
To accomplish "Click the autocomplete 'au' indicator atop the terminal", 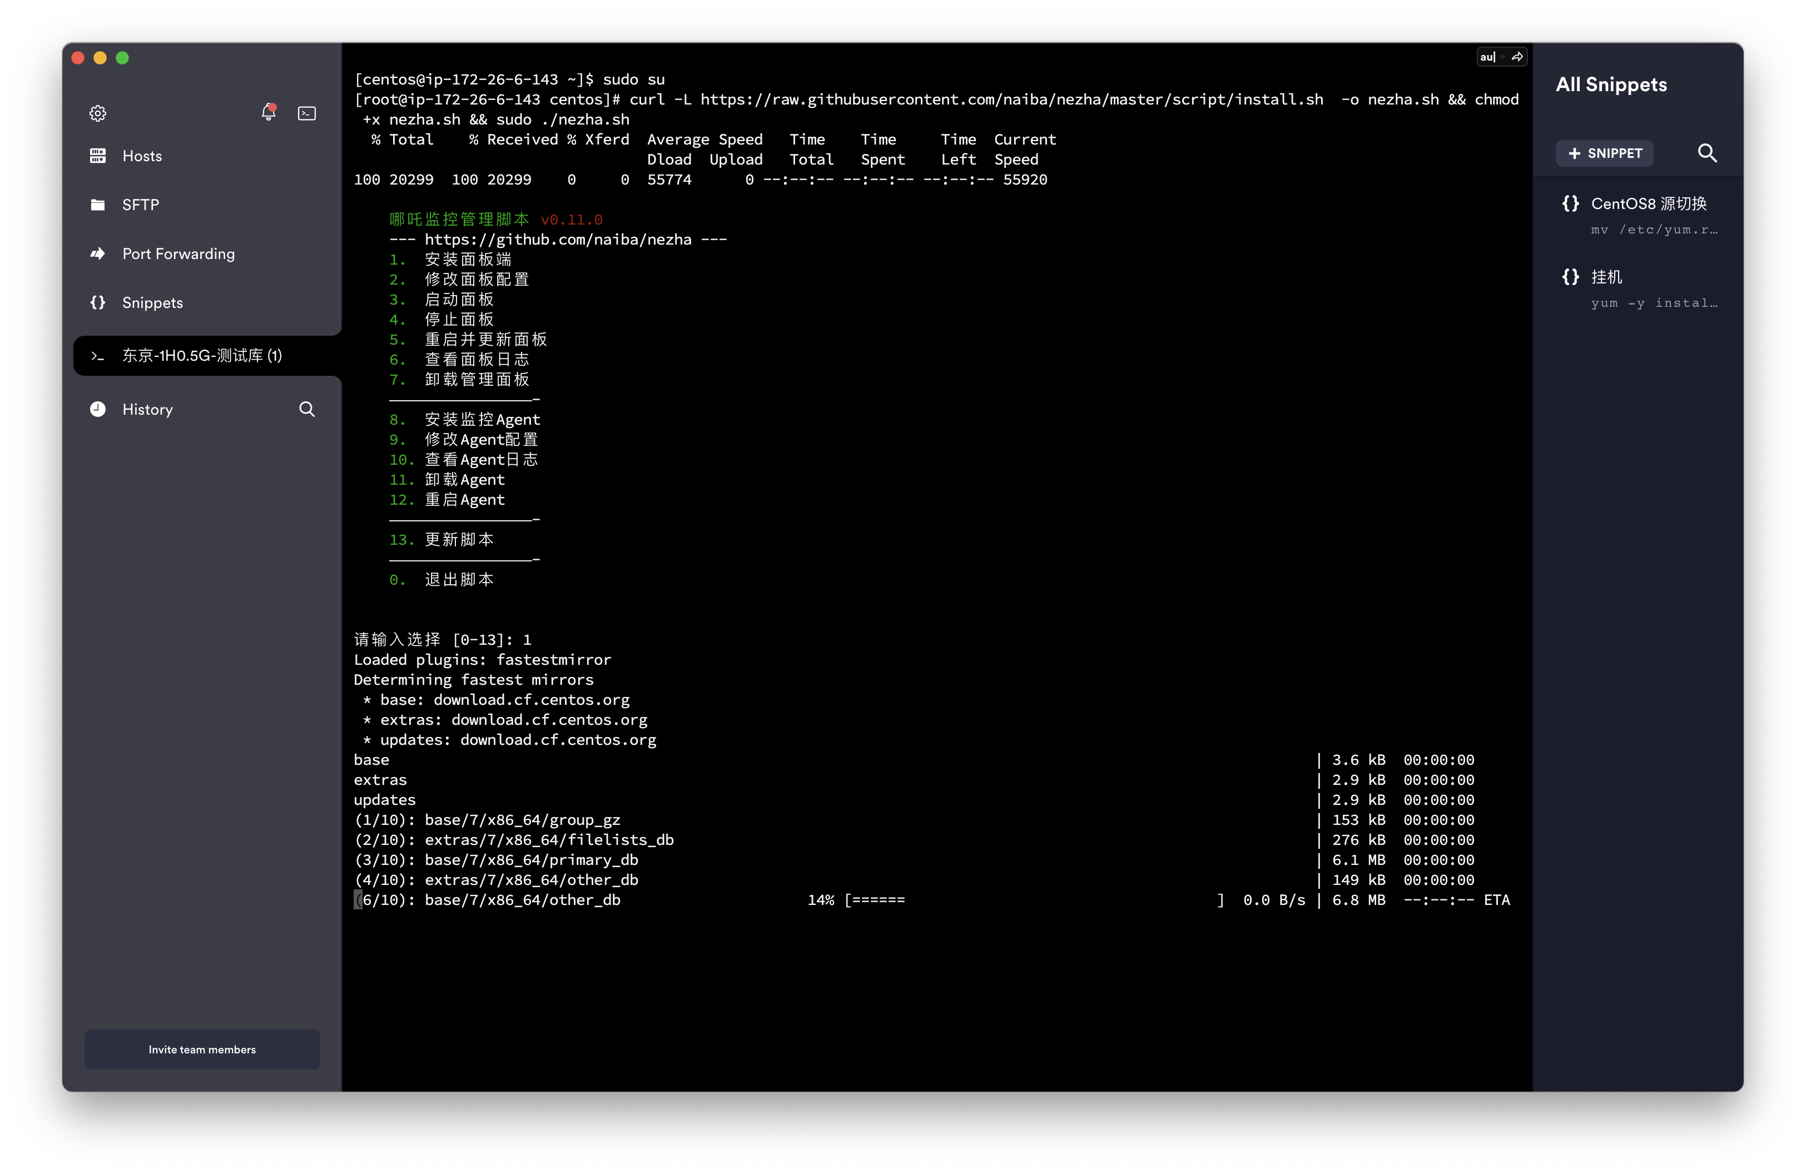I will 1487,57.
